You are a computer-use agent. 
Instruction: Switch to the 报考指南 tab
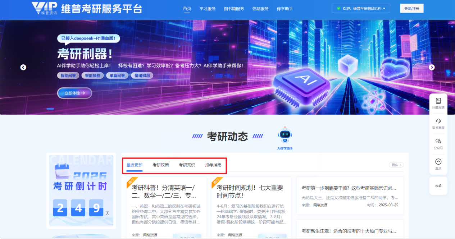(x=213, y=165)
